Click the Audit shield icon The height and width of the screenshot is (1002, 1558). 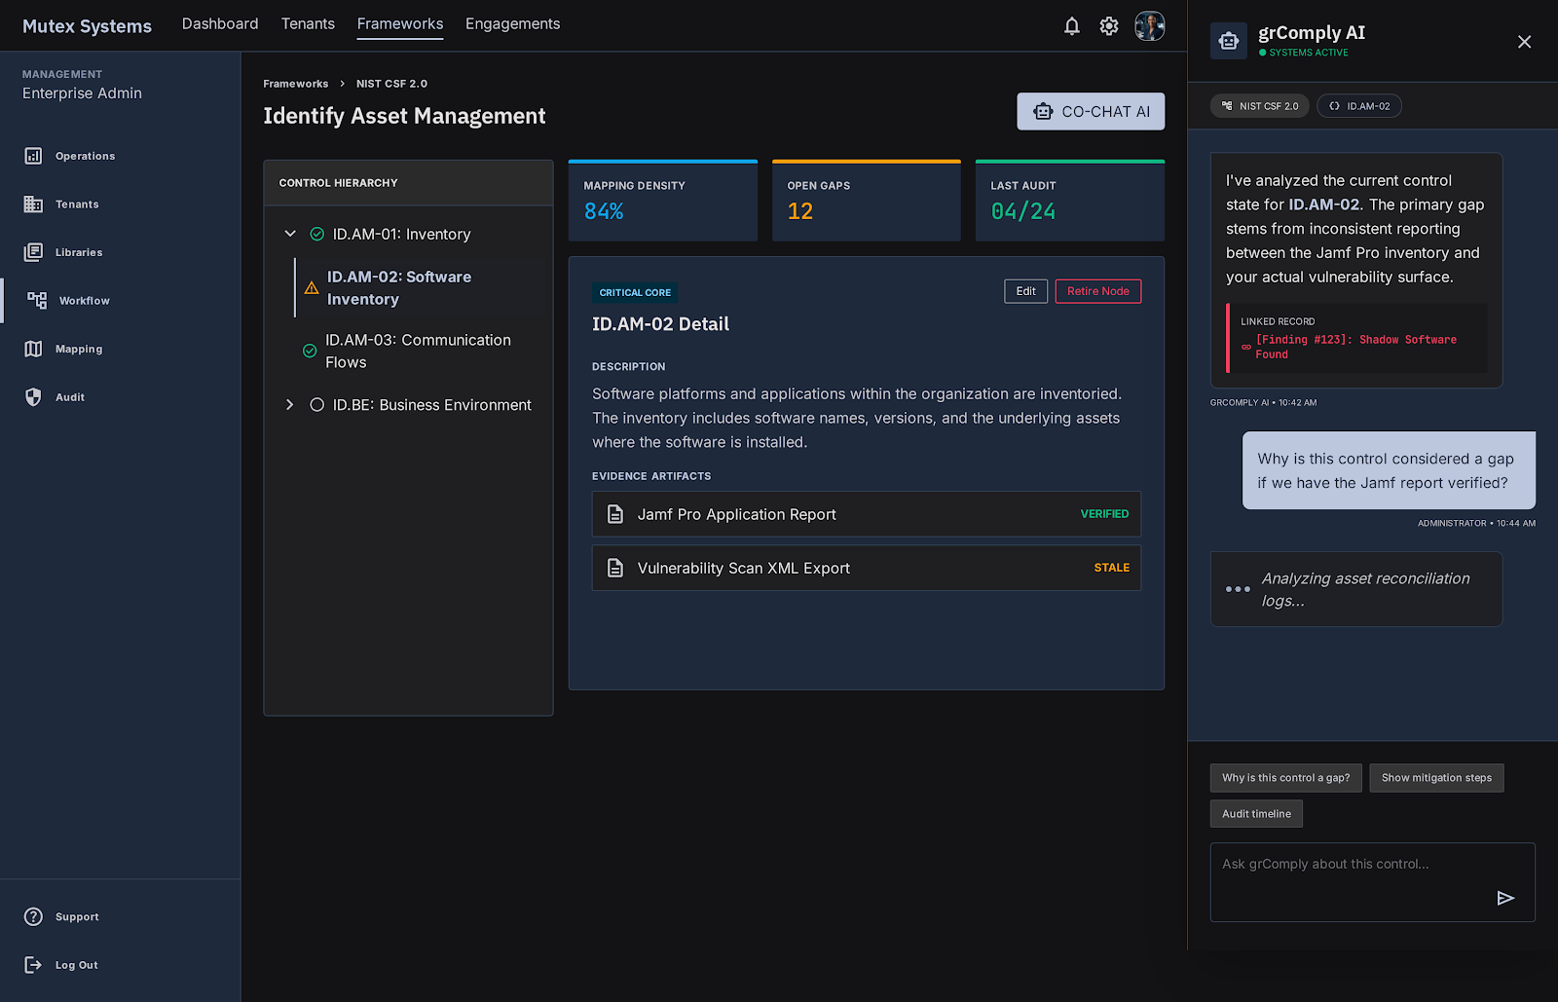coord(33,397)
